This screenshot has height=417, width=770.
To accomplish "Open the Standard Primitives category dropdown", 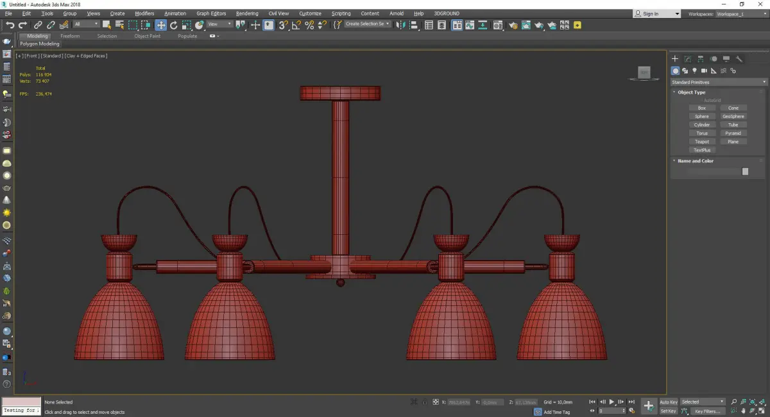I will [719, 82].
